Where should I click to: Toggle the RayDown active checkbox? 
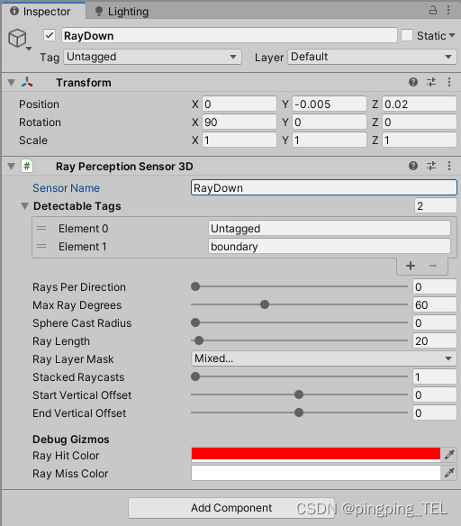[50, 35]
